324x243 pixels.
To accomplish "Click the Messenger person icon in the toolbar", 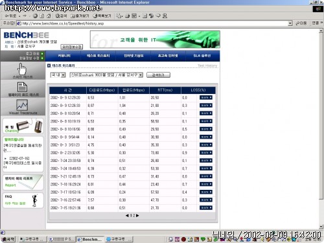I will pyautogui.click(x=165, y=16).
